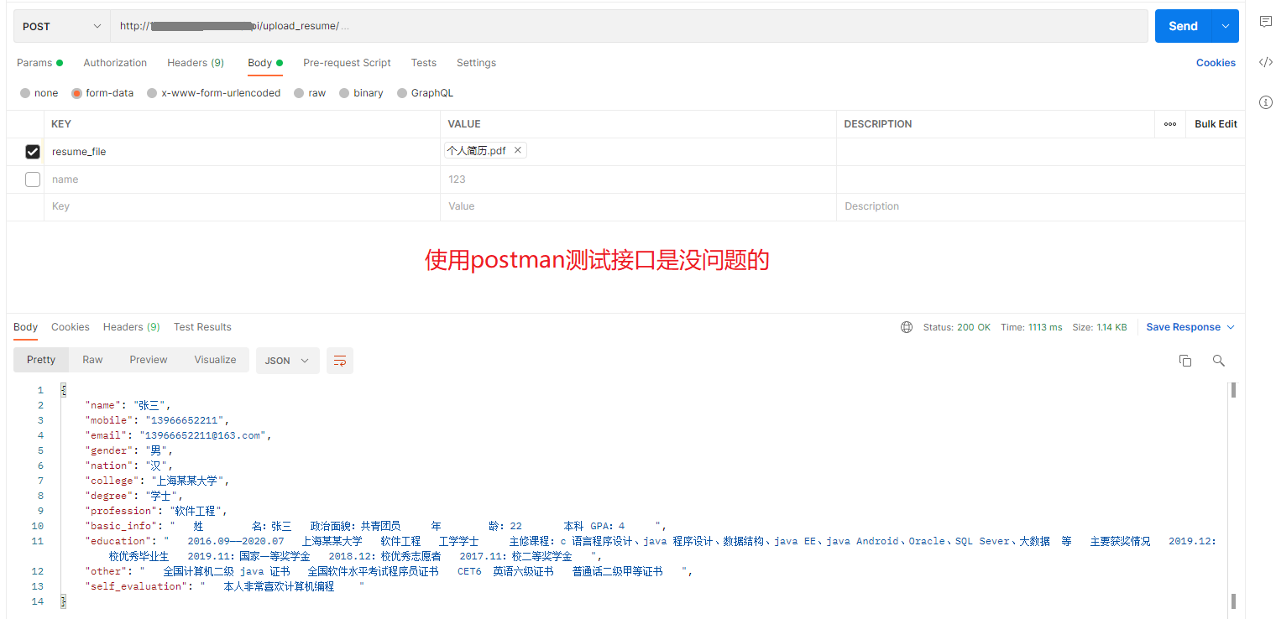Click the Size: 1.14 KB text
Screen dimensions: 1276x619
point(1100,327)
